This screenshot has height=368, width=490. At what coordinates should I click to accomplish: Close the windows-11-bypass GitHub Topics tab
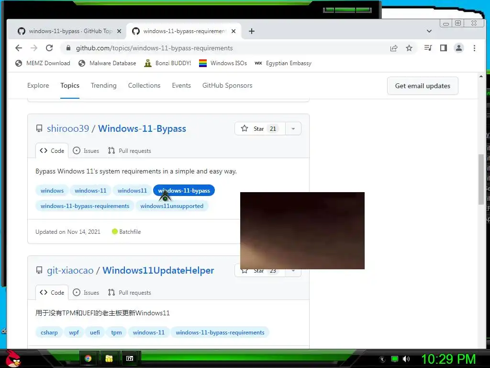point(119,31)
